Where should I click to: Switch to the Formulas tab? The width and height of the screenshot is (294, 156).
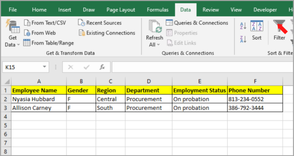[157, 10]
